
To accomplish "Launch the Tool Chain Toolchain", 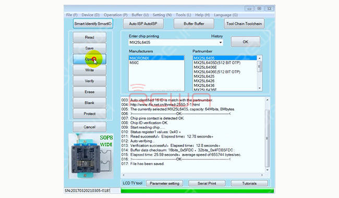I will pyautogui.click(x=244, y=23).
